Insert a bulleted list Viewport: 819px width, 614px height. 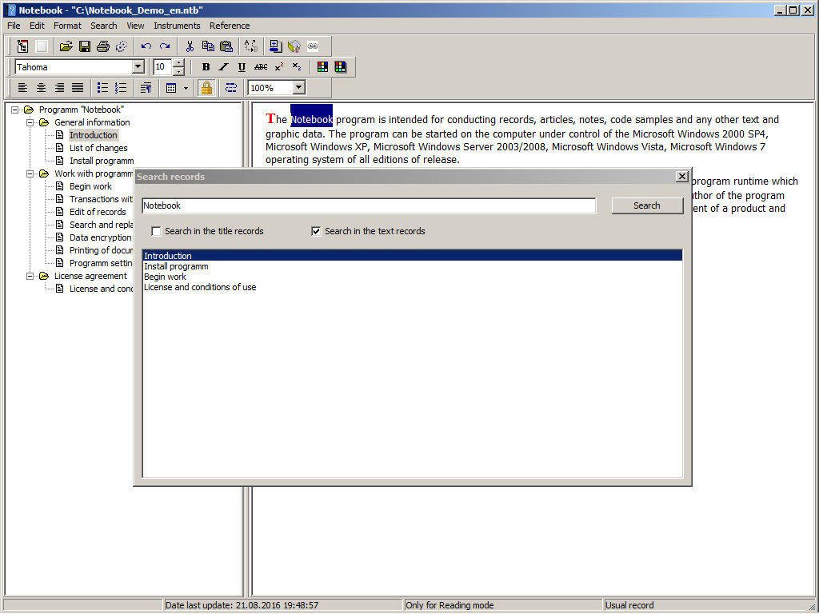point(102,88)
